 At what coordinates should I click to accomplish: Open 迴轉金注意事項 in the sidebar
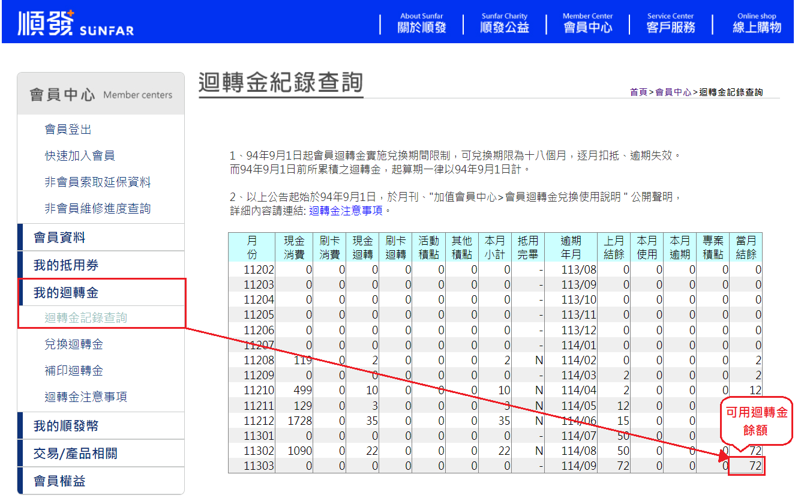coord(85,397)
